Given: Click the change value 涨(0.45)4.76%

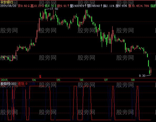Looking at the screenshot, I should coord(139,6).
